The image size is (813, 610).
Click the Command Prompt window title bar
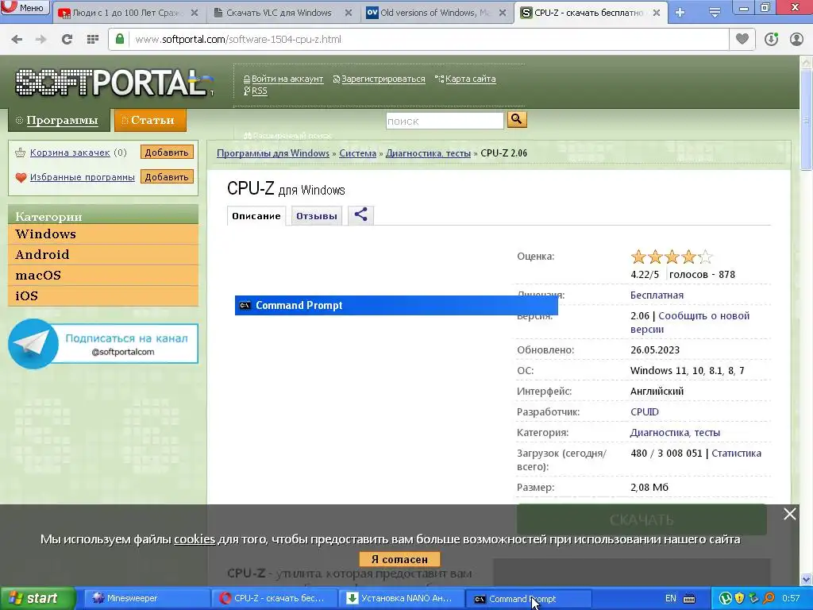396,306
